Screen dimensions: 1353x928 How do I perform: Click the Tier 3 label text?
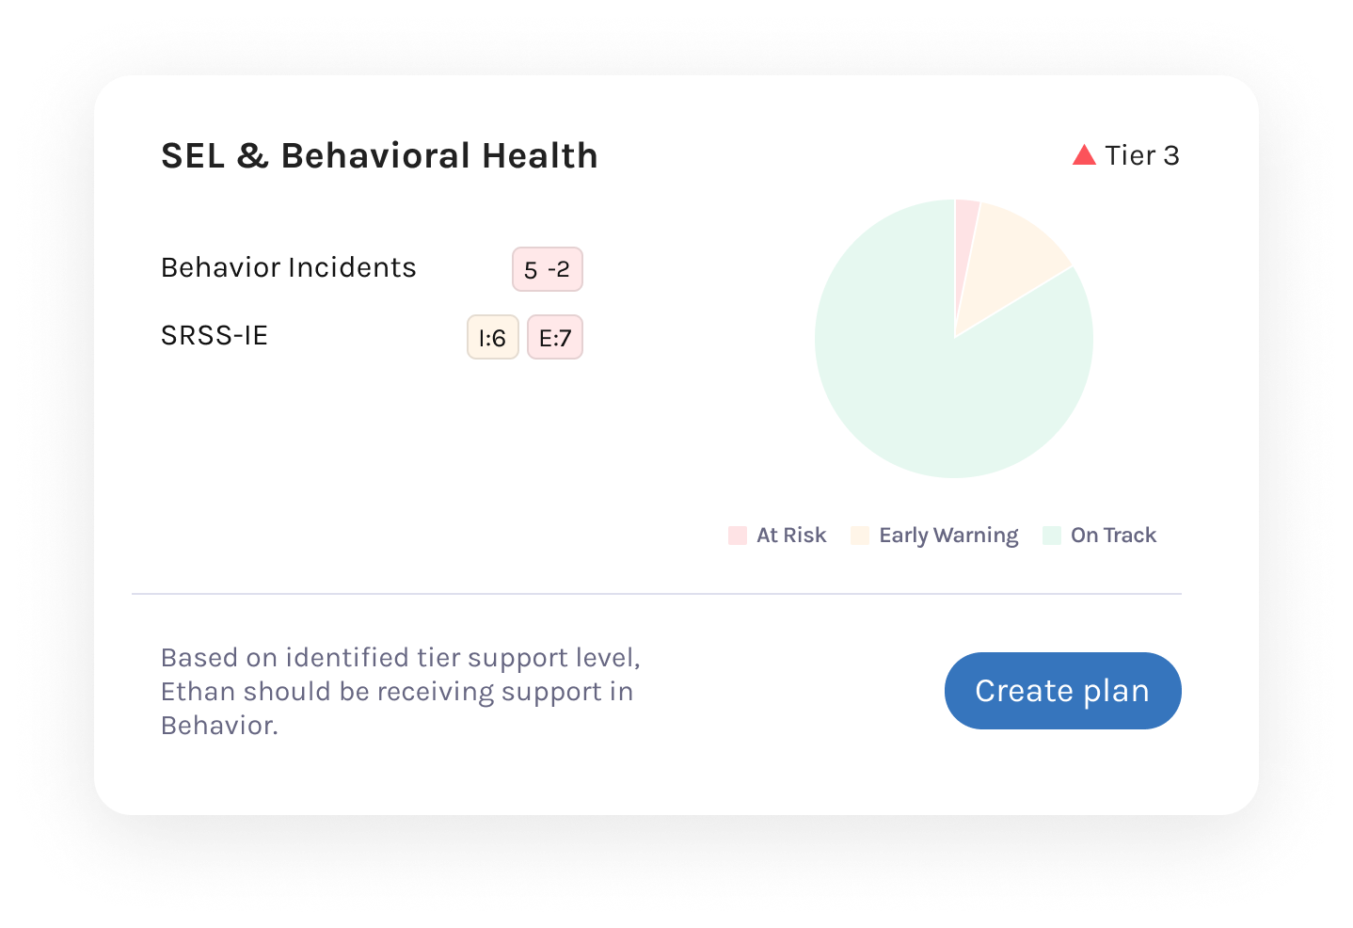click(x=1141, y=155)
